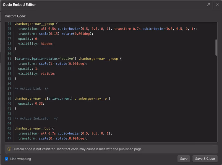Click ".hamburger-nav__a[aria-current]" selector on line 39

click(44, 99)
